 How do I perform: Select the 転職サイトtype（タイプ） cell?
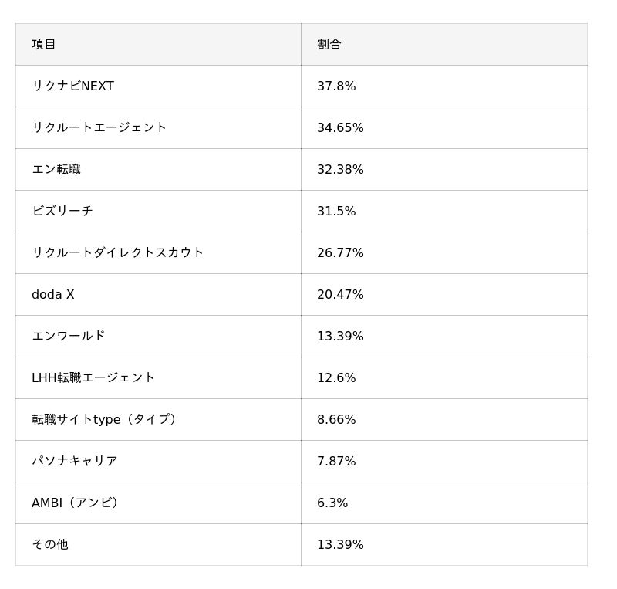(106, 420)
